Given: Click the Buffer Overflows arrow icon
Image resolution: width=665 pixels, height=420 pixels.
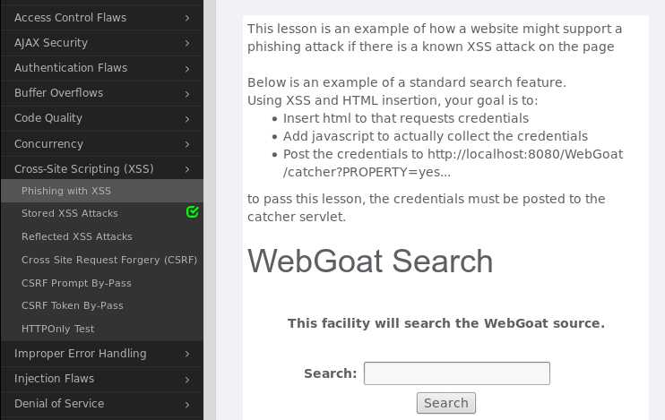Looking at the screenshot, I should (x=187, y=94).
